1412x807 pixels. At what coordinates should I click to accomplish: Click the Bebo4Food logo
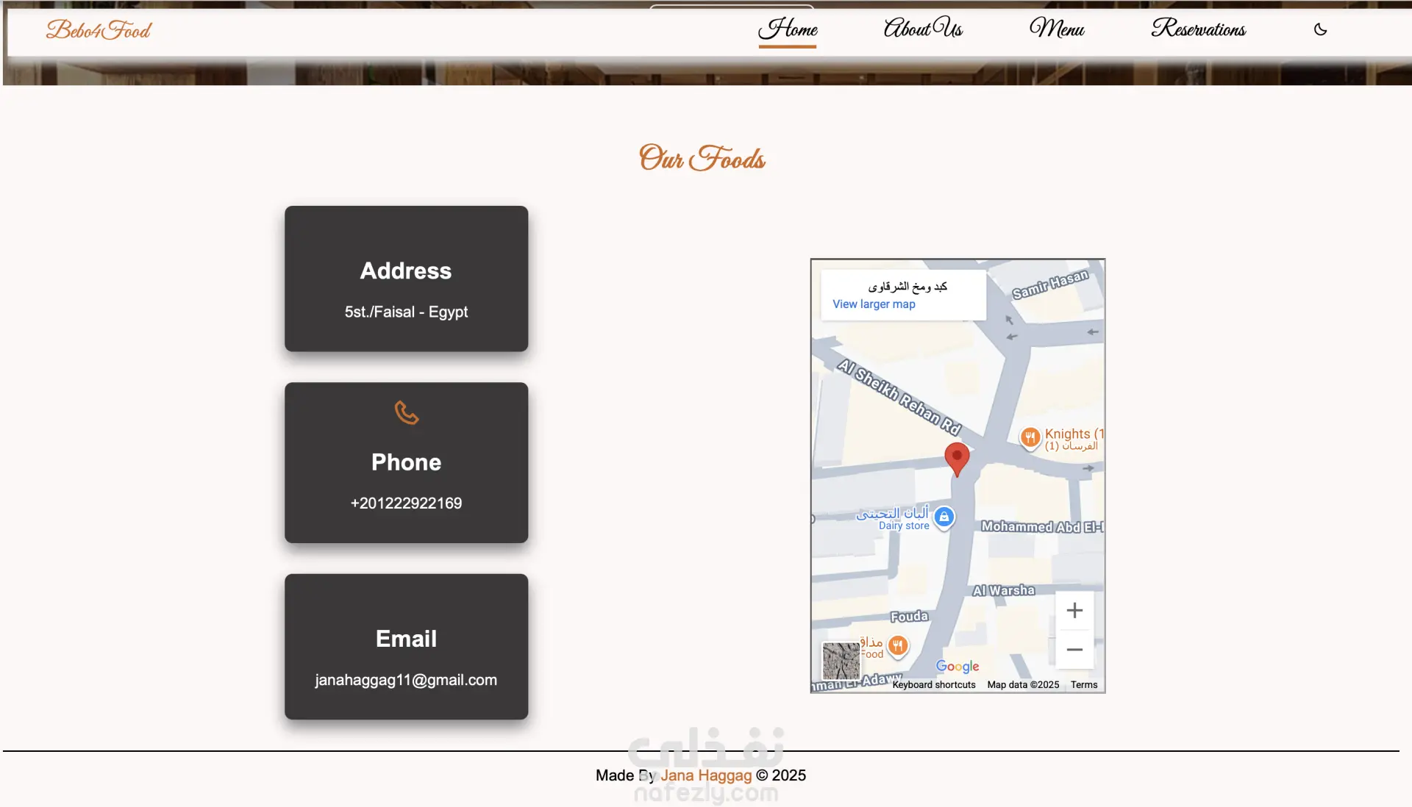pos(99,30)
